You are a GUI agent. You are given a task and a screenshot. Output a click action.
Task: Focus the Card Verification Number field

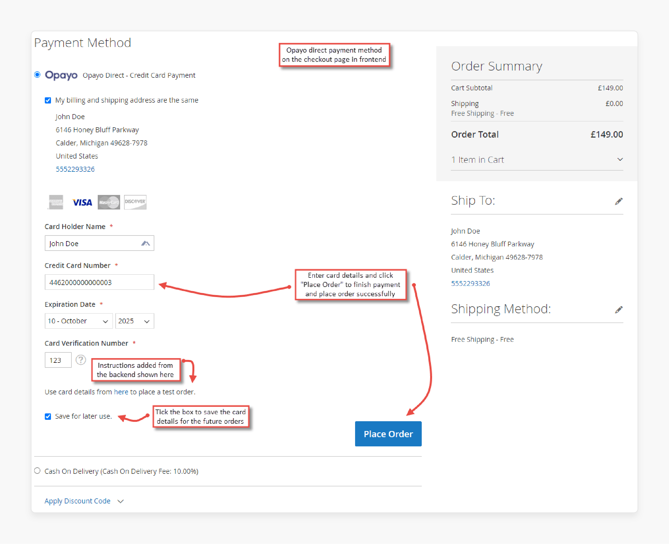coord(58,360)
